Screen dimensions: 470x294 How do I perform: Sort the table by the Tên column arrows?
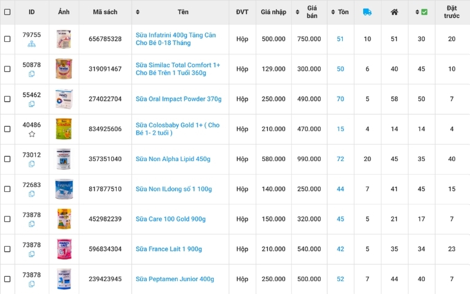tap(138, 12)
